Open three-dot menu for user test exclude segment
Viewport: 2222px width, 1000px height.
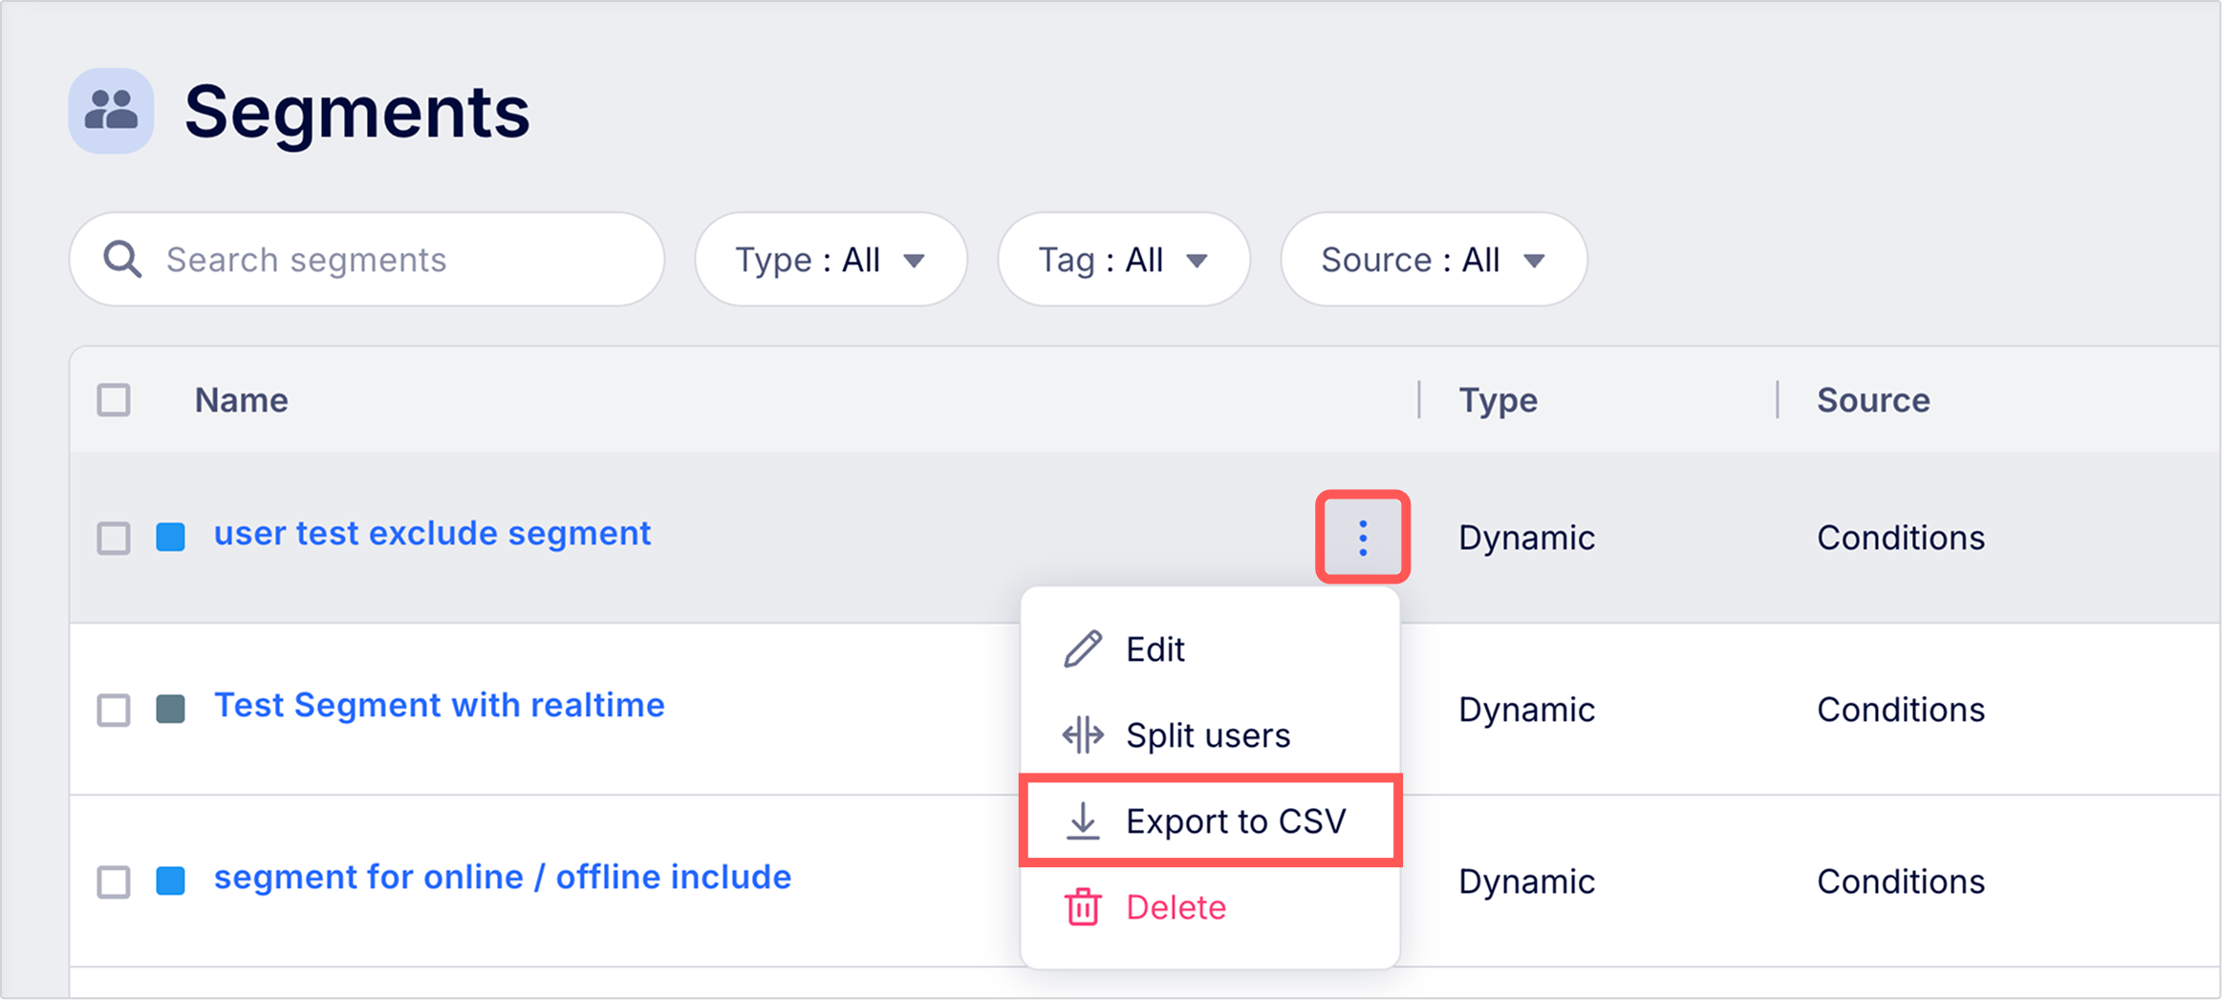1362,538
